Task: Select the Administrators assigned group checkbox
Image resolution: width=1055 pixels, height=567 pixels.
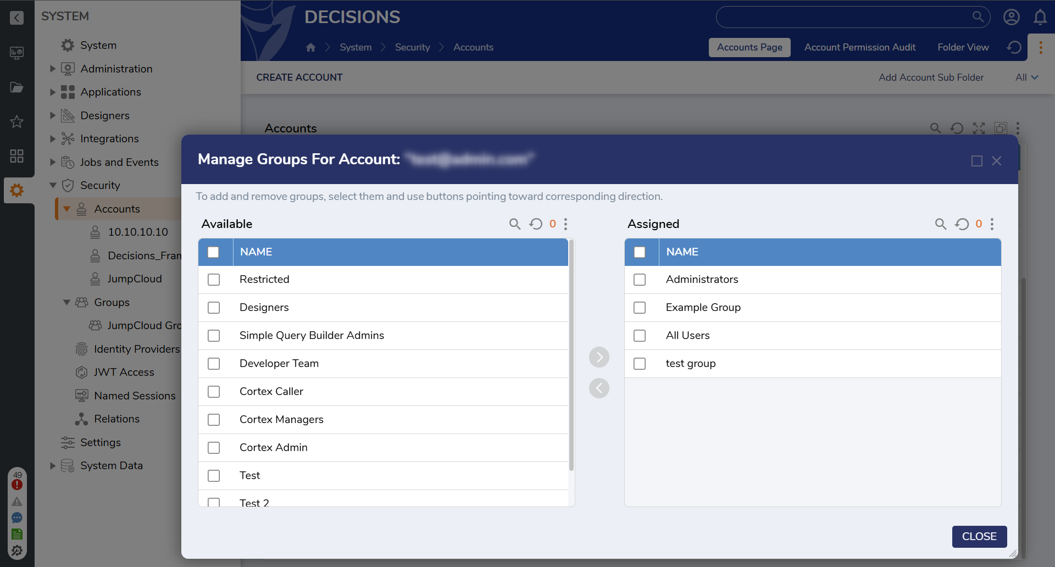Action: pyautogui.click(x=640, y=280)
